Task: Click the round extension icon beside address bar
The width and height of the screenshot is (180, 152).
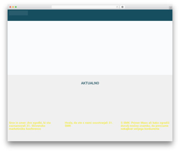Action: (122, 7)
